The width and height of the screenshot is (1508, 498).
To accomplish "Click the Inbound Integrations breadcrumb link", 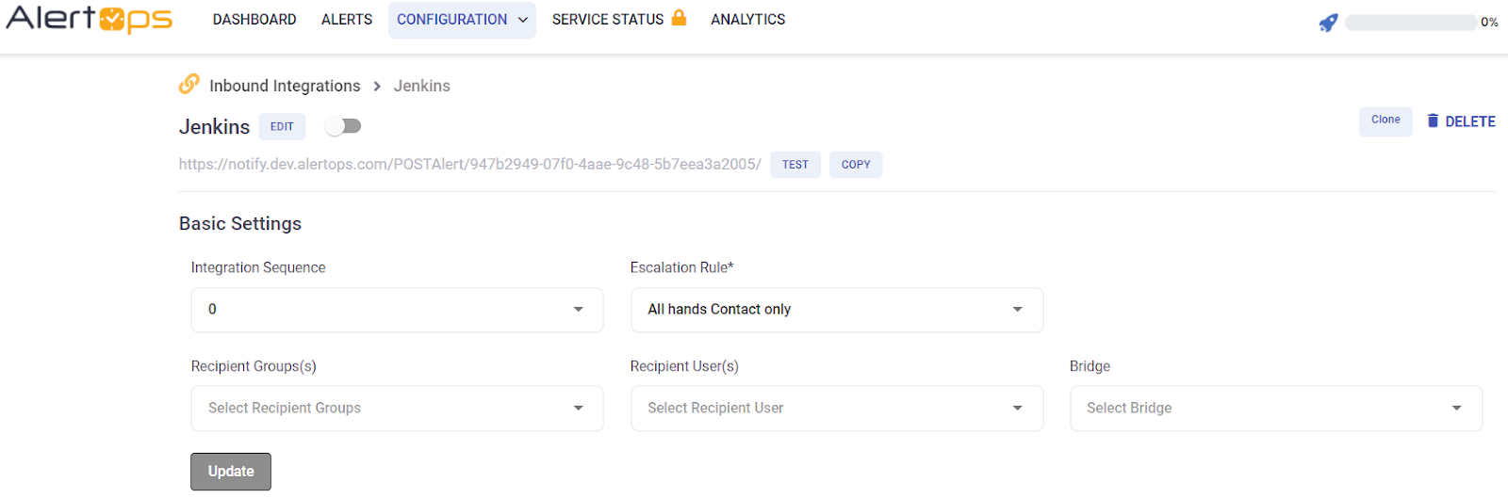I will (285, 87).
